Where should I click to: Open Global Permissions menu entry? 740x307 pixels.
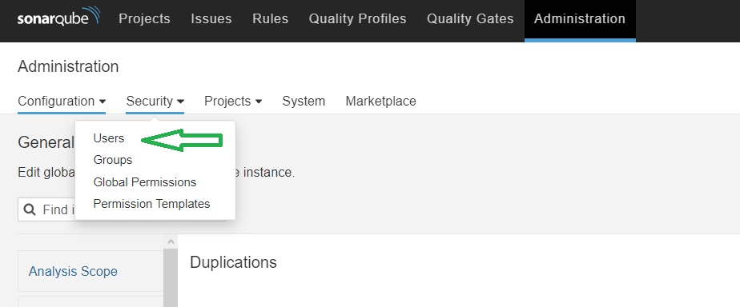click(144, 181)
